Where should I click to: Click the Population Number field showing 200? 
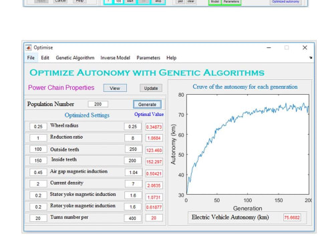point(98,104)
